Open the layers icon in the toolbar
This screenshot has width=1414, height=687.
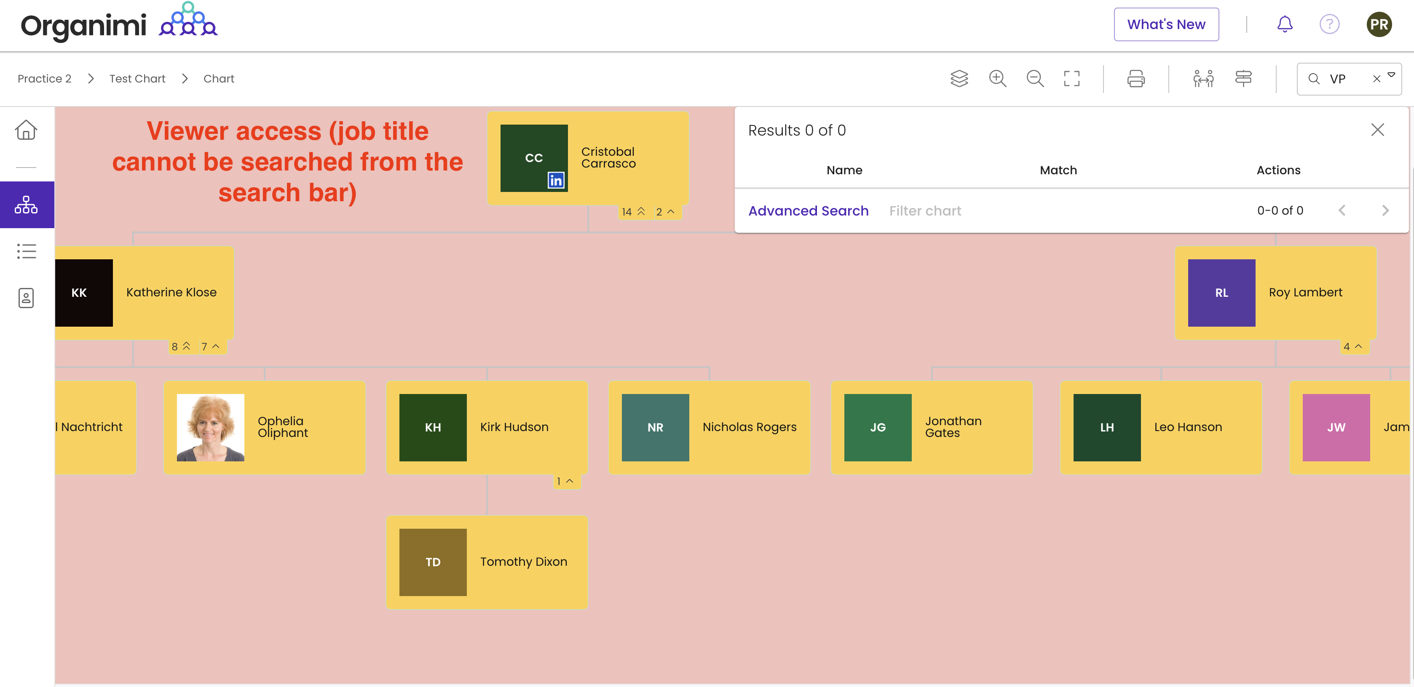tap(959, 78)
